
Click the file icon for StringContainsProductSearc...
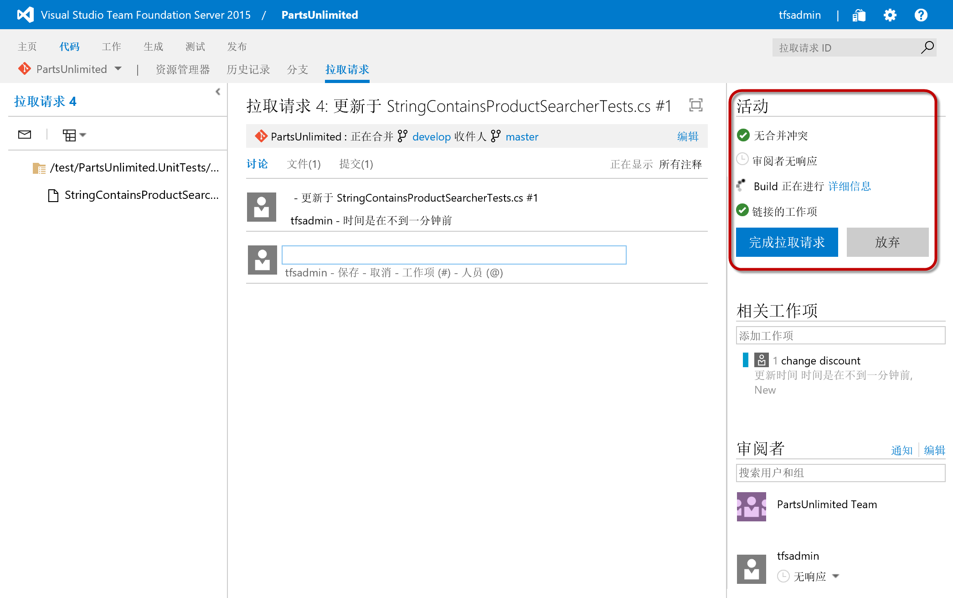pyautogui.click(x=53, y=196)
